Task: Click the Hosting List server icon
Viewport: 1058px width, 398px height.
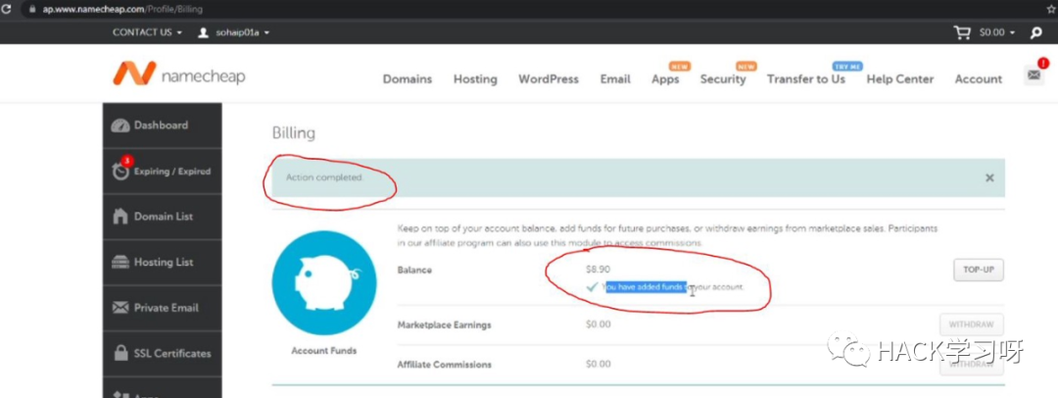Action: tap(120, 262)
